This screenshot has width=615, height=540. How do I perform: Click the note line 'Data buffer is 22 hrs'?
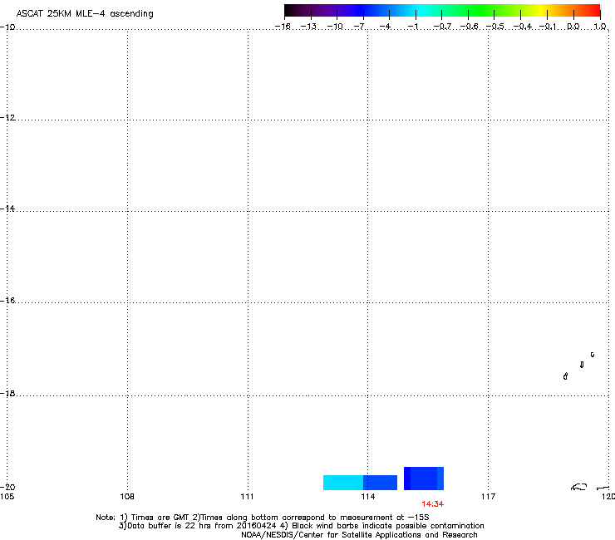[x=301, y=526]
